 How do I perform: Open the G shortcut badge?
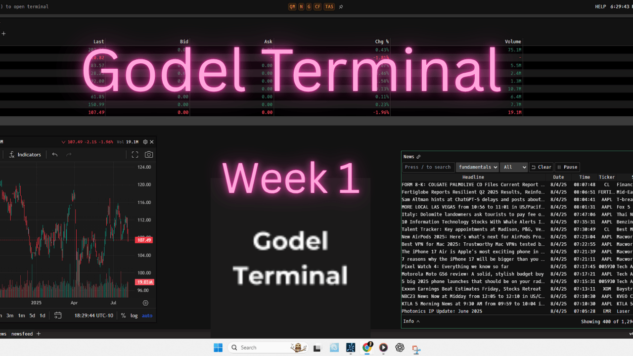309,7
